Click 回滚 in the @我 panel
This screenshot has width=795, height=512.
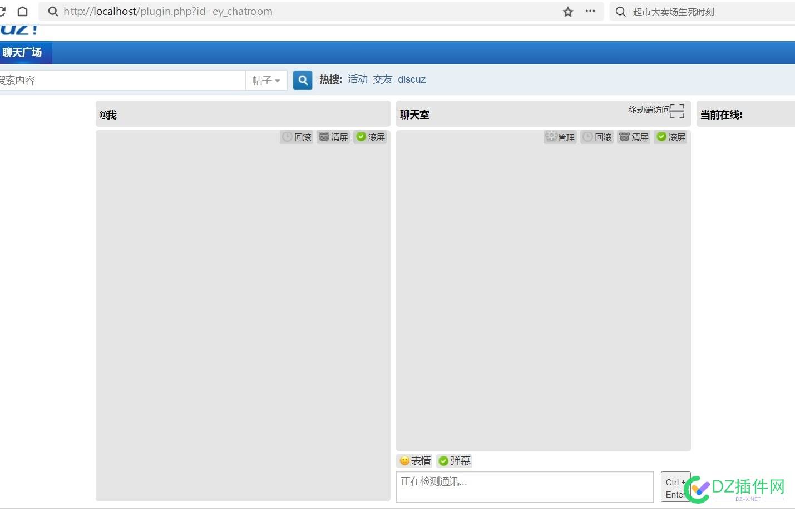(297, 137)
